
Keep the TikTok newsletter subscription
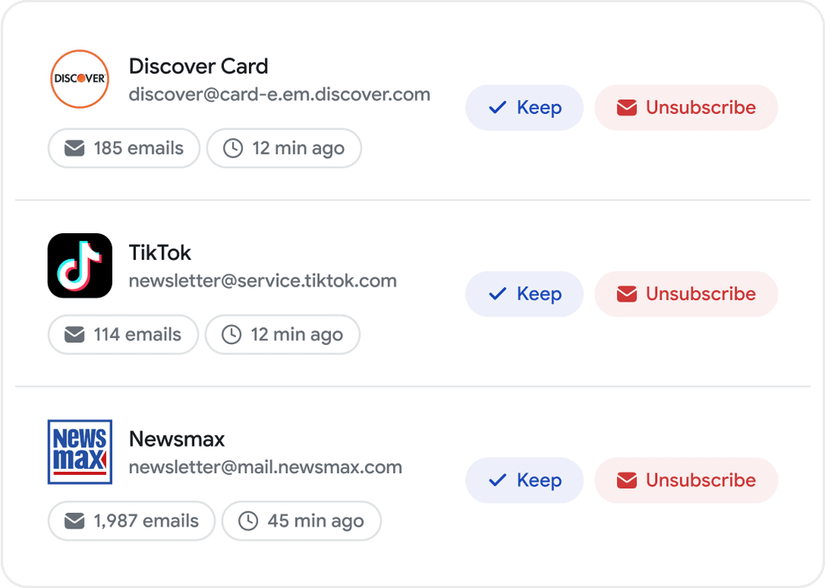click(524, 294)
